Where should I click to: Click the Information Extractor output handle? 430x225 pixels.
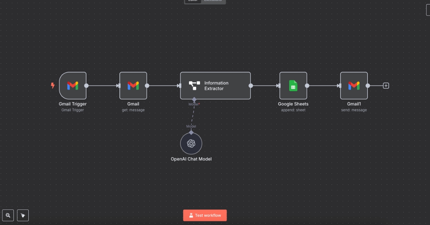tap(250, 86)
